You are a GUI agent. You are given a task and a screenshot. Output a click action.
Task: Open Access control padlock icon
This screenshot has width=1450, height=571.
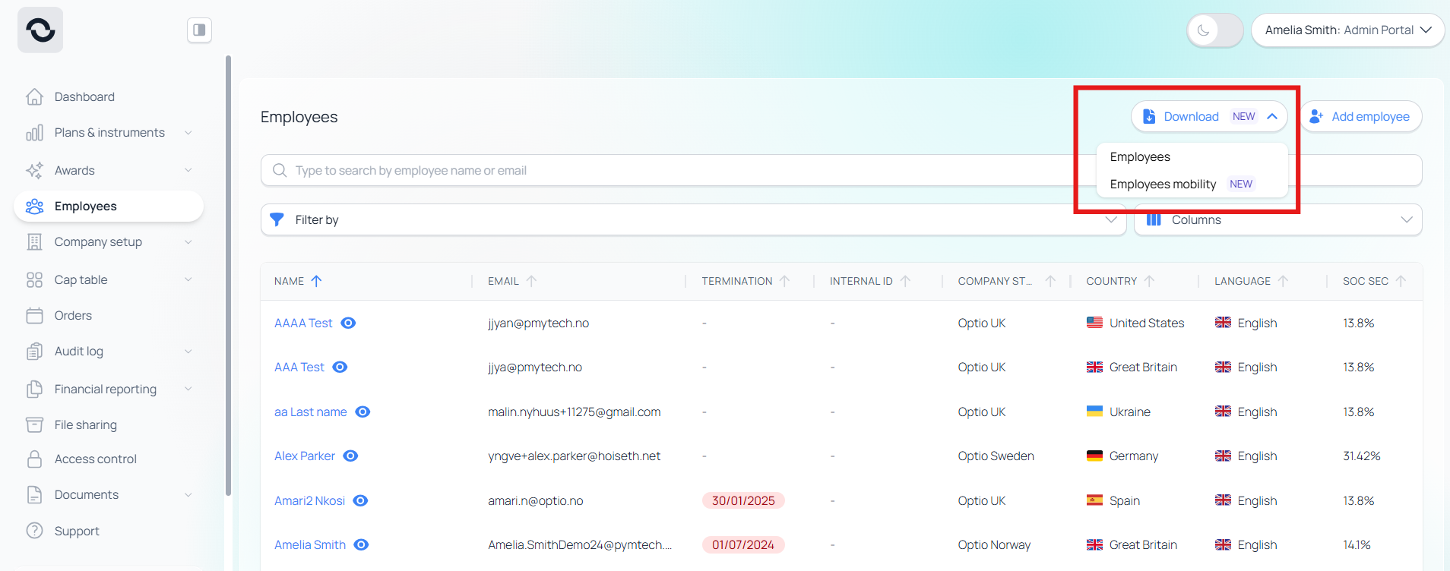(x=34, y=459)
